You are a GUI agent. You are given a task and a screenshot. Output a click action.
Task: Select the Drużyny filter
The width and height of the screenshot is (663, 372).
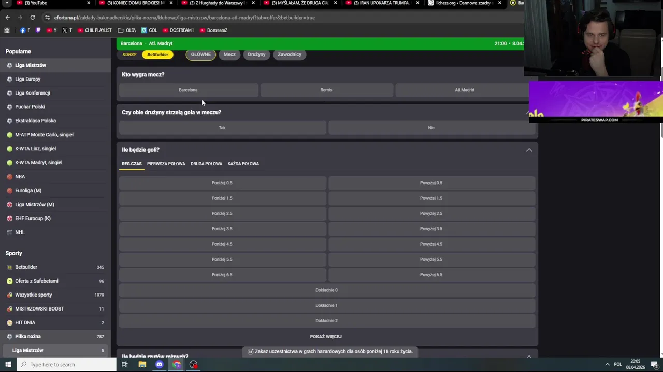click(256, 54)
